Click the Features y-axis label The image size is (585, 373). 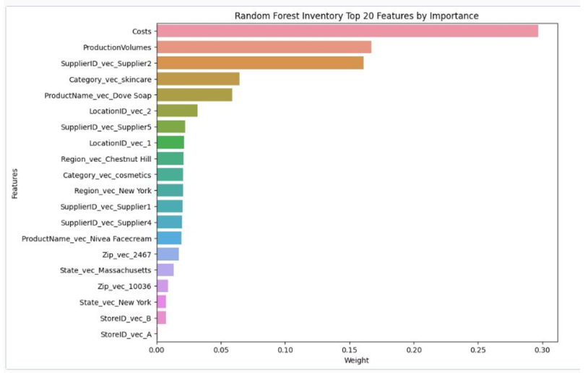(x=14, y=183)
